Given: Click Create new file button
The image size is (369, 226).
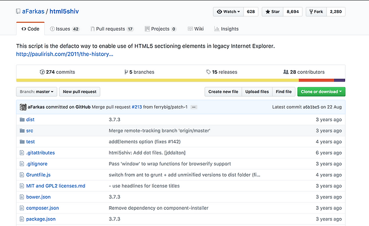Looking at the screenshot, I should tap(223, 92).
